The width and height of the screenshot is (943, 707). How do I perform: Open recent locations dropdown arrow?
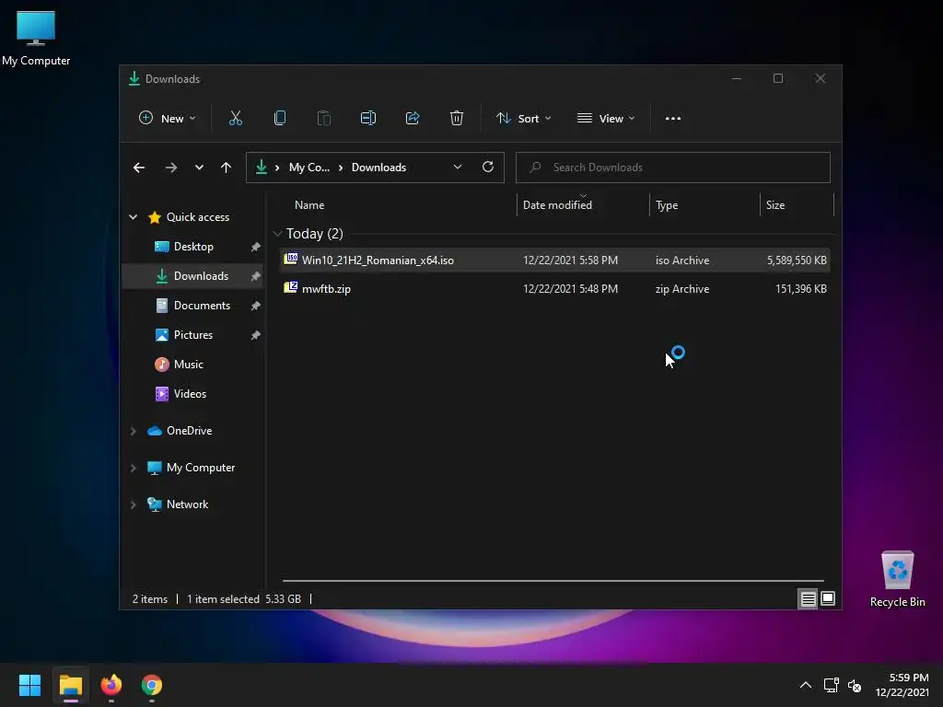[x=199, y=168]
